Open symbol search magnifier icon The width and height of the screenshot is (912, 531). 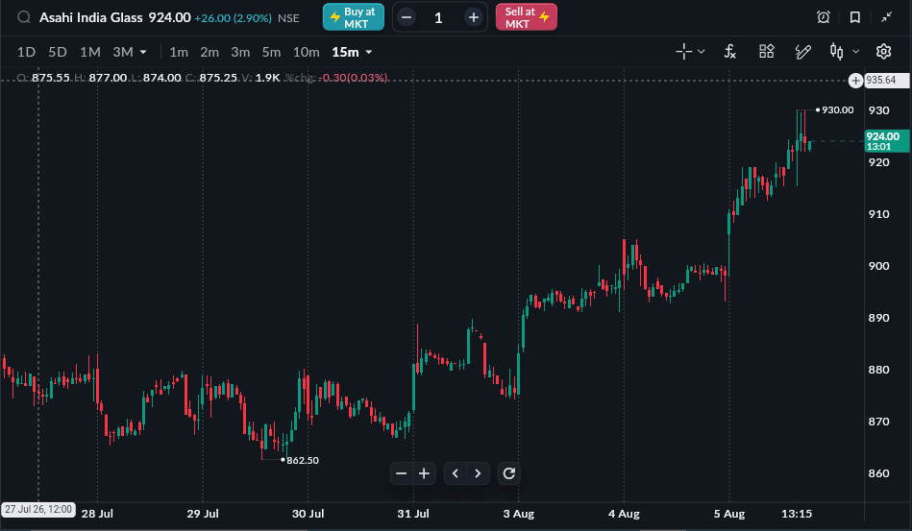click(x=24, y=17)
